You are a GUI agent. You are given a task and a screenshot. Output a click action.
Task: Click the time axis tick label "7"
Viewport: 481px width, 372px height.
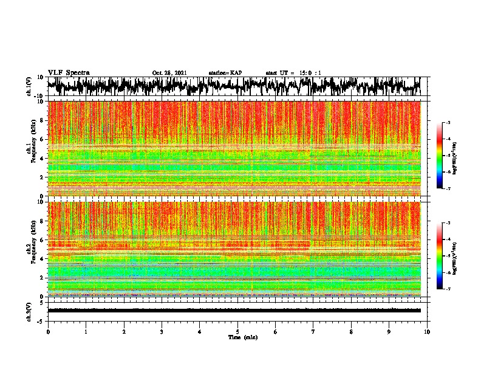pyautogui.click(x=313, y=332)
